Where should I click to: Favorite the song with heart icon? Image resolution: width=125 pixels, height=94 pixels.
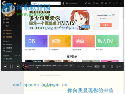[108, 67]
